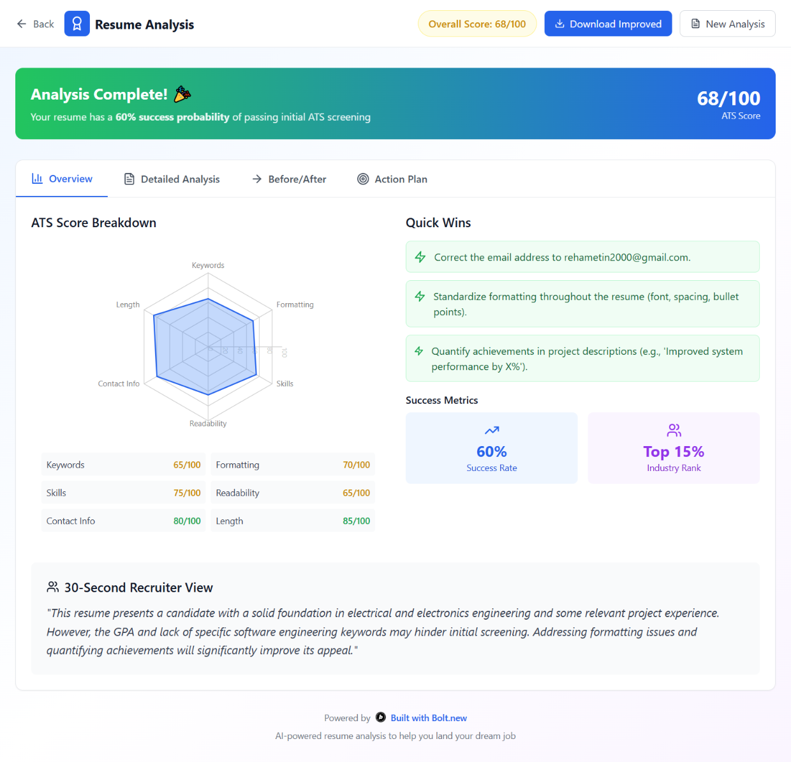Click lightning icon beside quantify achievements tip
This screenshot has width=791, height=762.
pyautogui.click(x=419, y=351)
